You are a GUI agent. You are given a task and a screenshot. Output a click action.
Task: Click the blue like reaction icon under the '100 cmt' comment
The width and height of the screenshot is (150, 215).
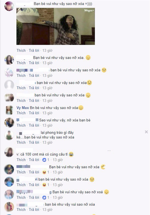44,160
